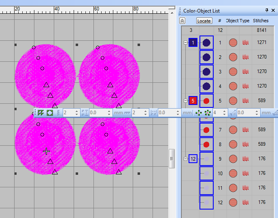Click stitch type icon for object 10
Viewport: 278px width, 218px height.
(246, 173)
